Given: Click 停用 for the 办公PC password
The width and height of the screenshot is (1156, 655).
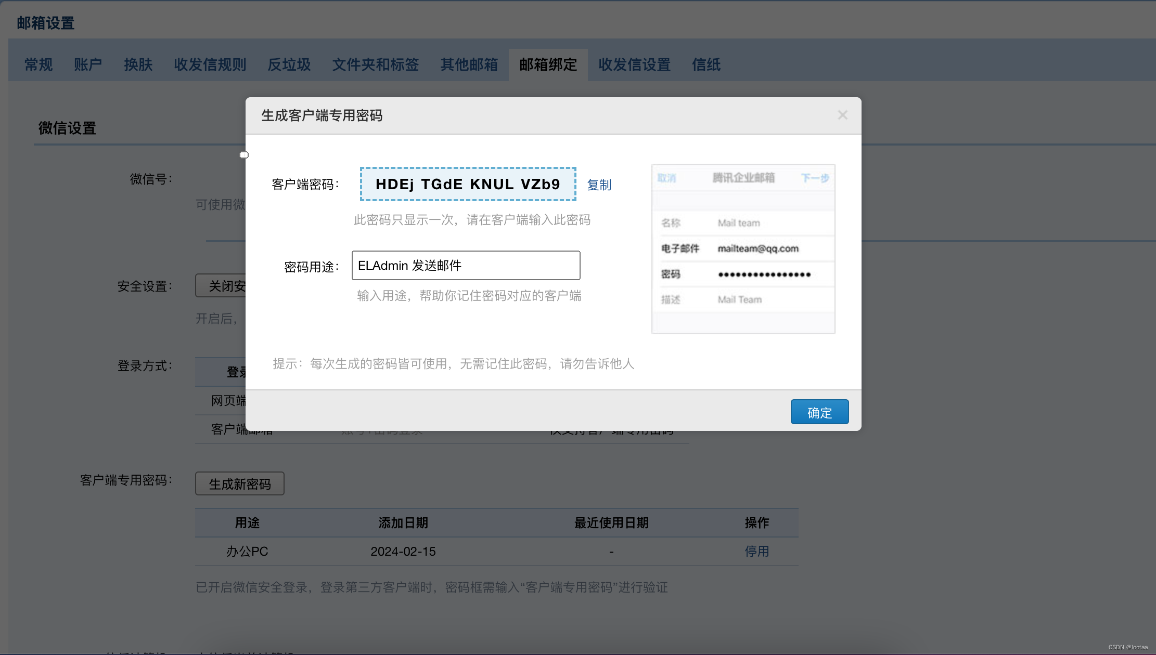Looking at the screenshot, I should 756,551.
